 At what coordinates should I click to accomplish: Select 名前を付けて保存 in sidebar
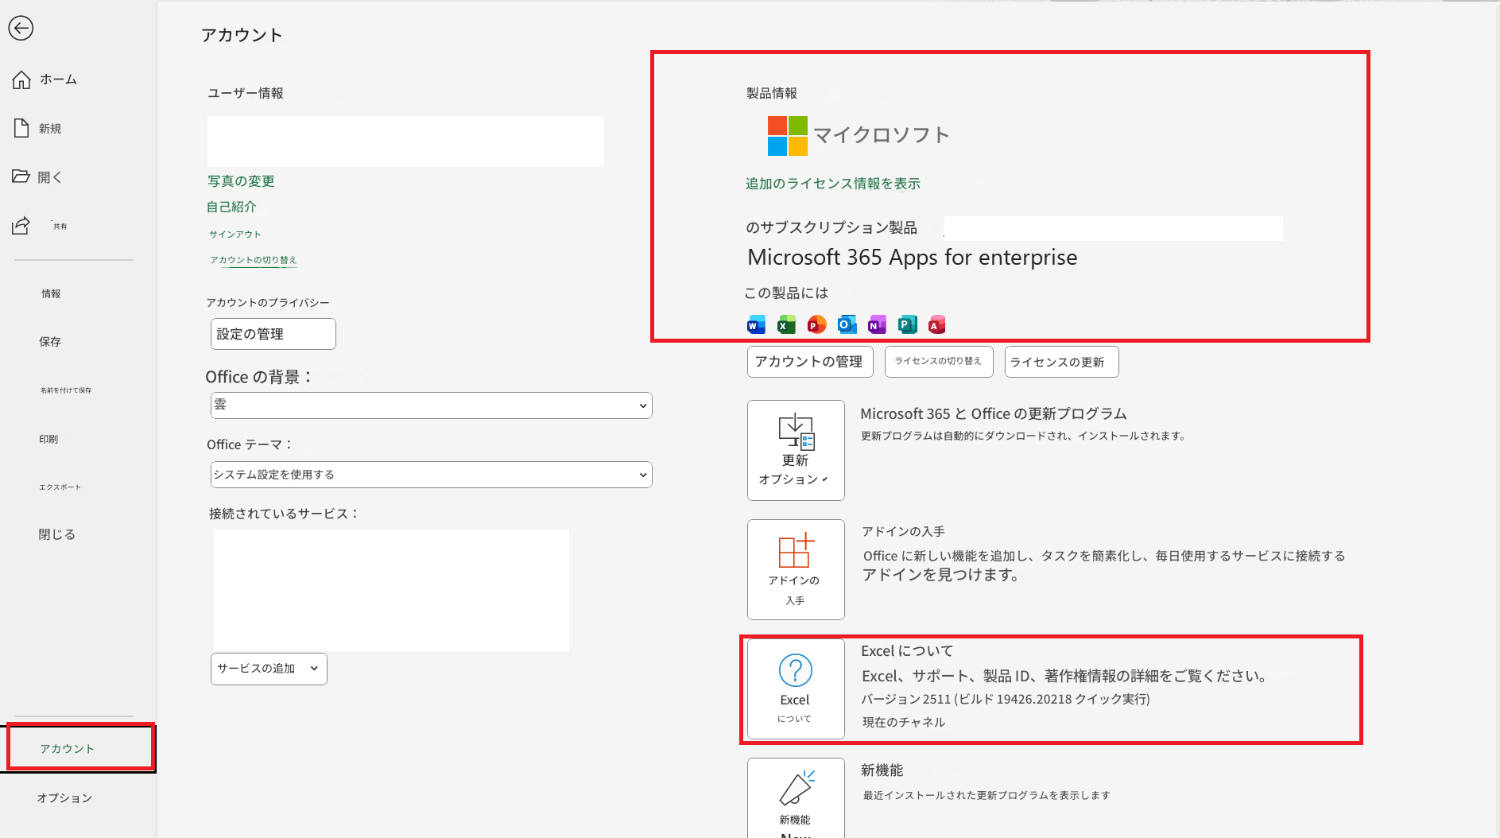[66, 390]
